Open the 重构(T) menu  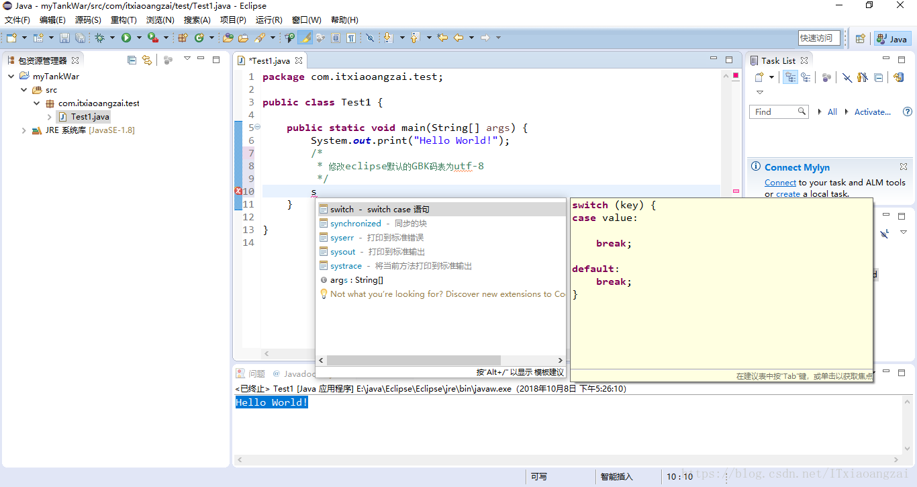[x=124, y=20]
